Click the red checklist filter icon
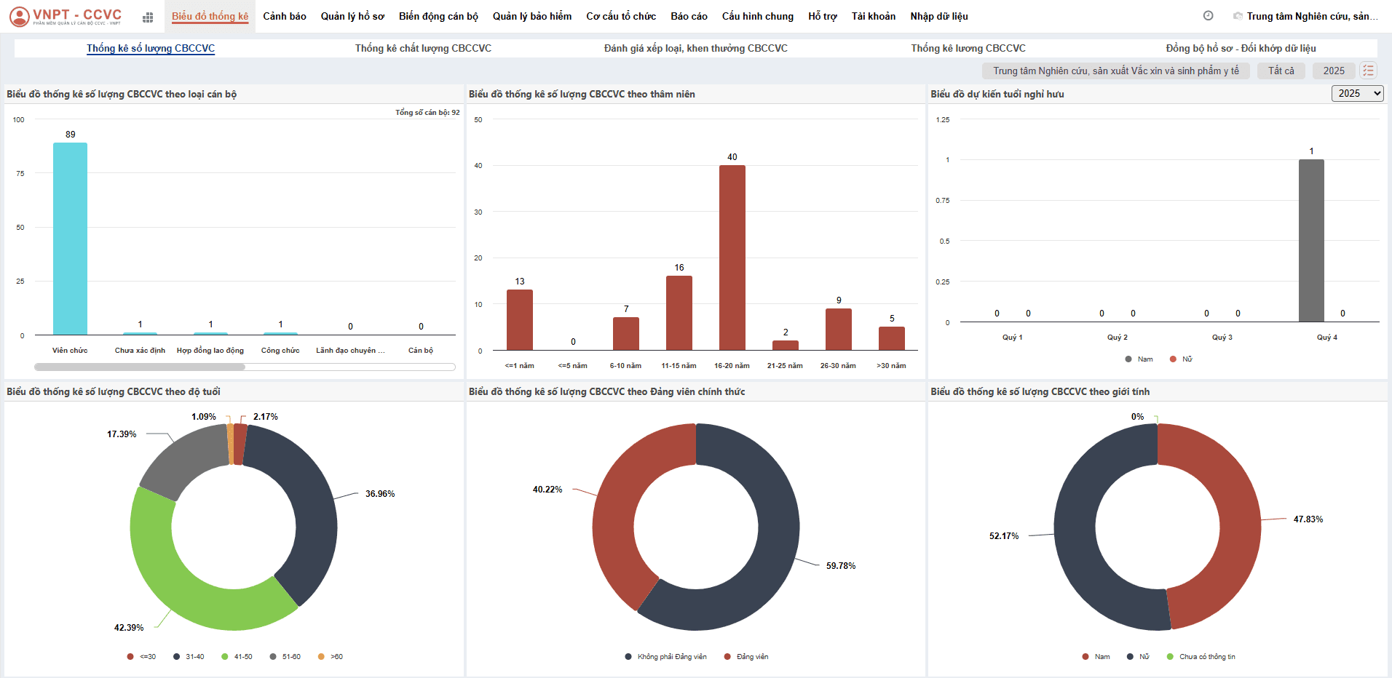Viewport: 1392px width, 678px height. point(1368,71)
